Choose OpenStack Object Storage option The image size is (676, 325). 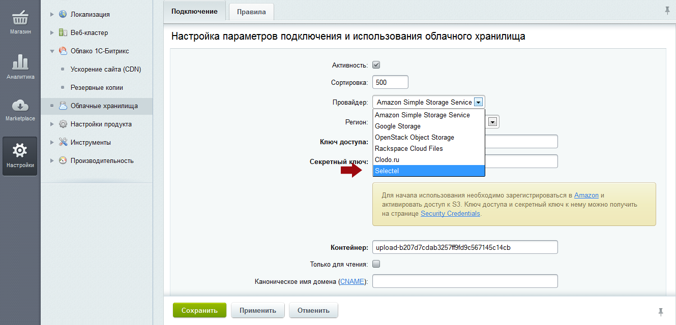429,138
